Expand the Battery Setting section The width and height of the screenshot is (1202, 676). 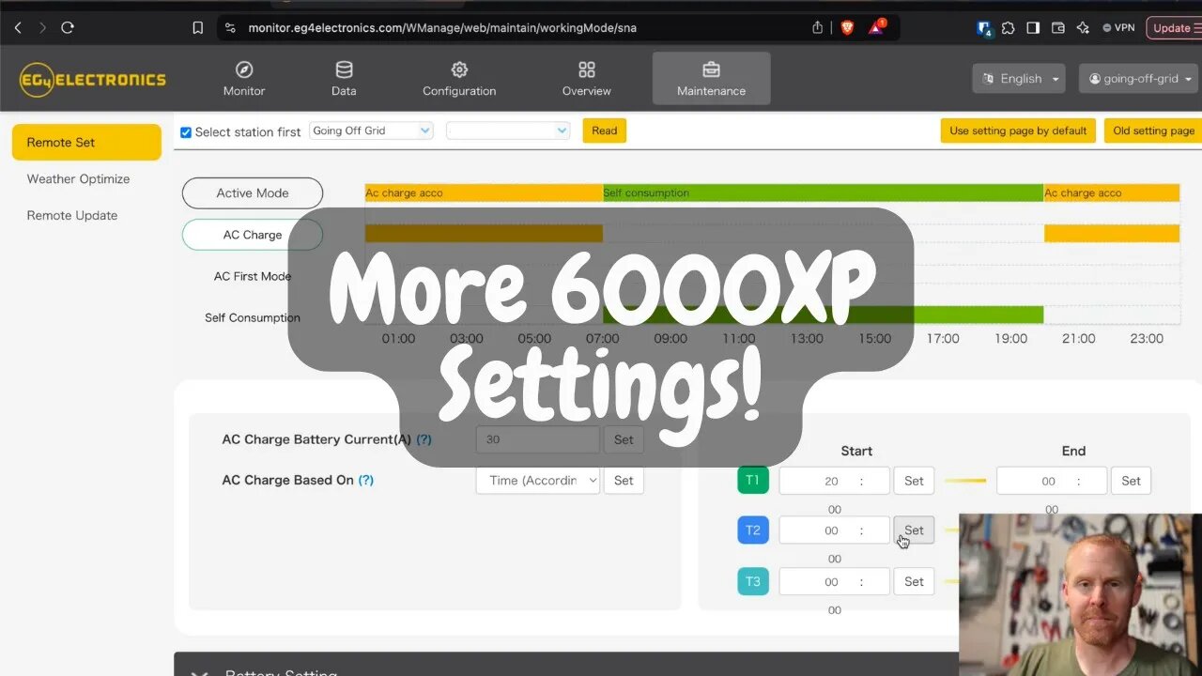[x=565, y=666]
